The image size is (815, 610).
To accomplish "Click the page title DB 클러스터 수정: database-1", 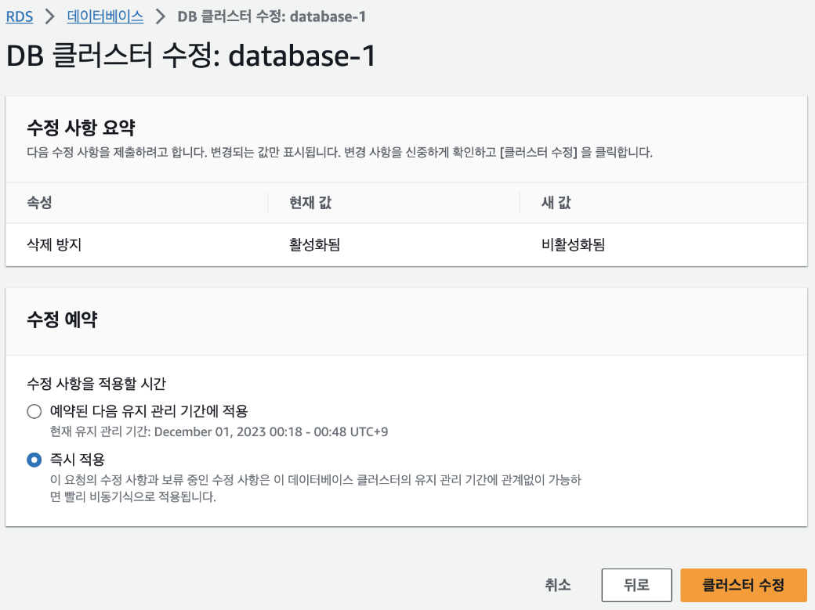I will 190,56.
